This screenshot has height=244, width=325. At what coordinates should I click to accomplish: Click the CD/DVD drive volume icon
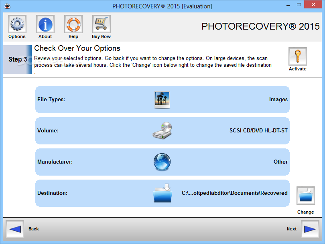(162, 130)
